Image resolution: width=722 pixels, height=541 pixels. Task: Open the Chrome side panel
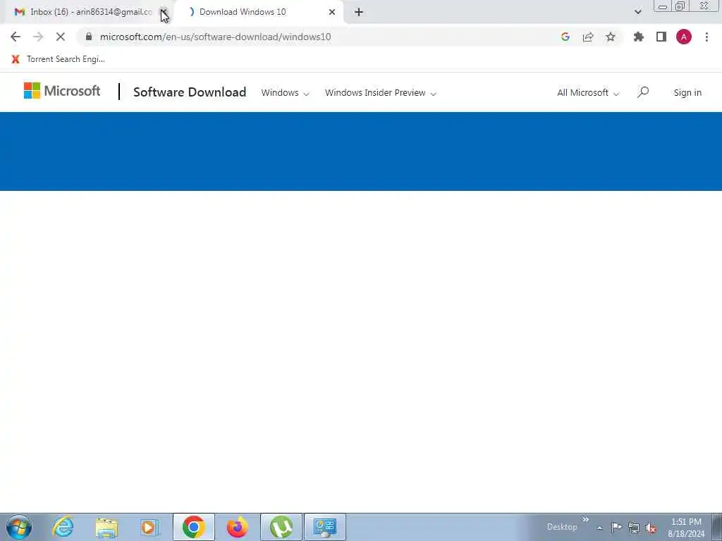click(x=661, y=37)
